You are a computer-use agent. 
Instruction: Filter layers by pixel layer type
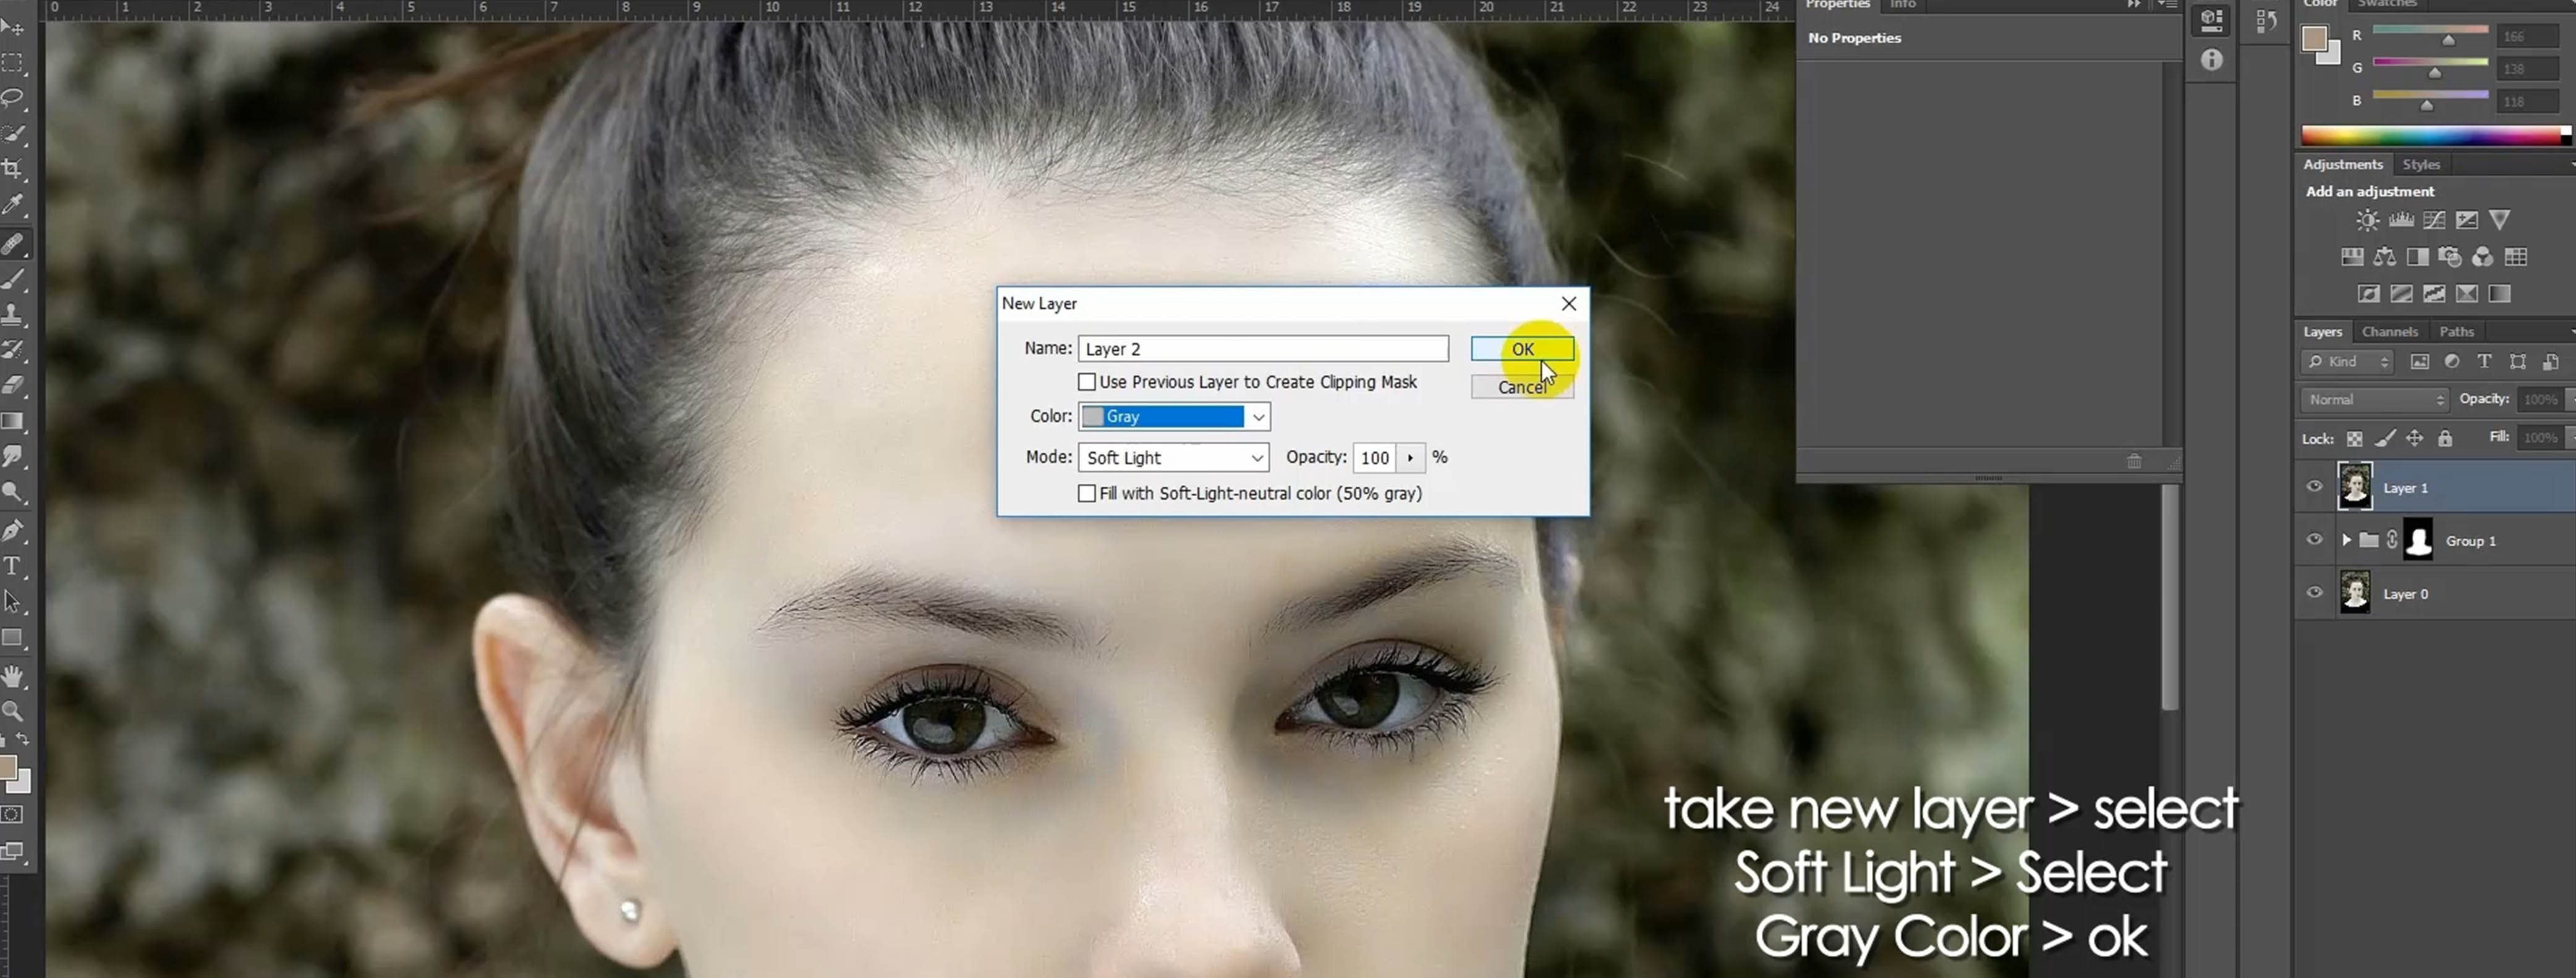click(x=2420, y=361)
